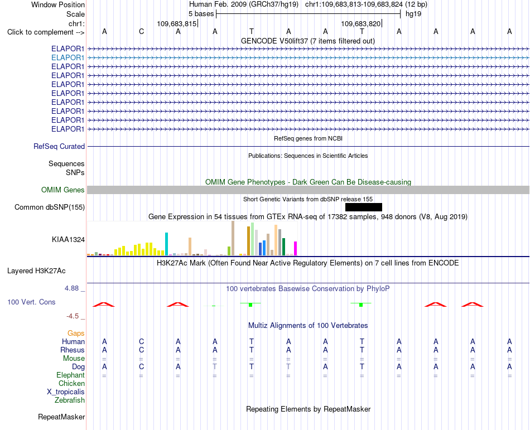Click the orange 'Gaps' label
Viewport: 530px width, 430px height.
click(x=76, y=334)
